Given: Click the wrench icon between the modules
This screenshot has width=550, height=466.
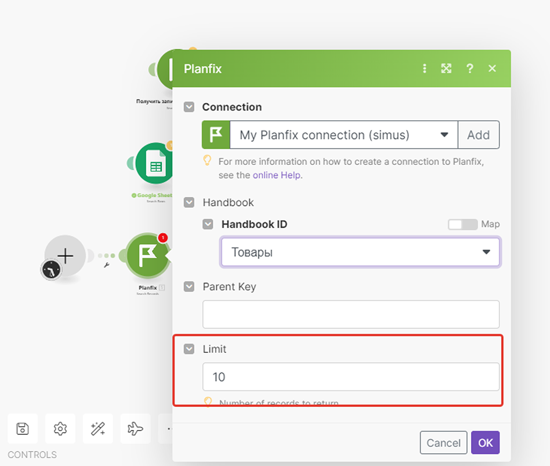Looking at the screenshot, I should click(x=107, y=265).
